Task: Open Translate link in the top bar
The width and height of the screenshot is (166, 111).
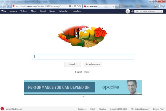Action: coord(76,11)
